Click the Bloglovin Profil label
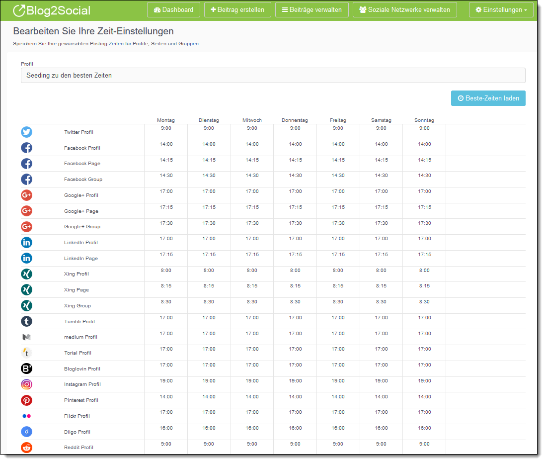Screen dimensions: 545x462 (82, 369)
